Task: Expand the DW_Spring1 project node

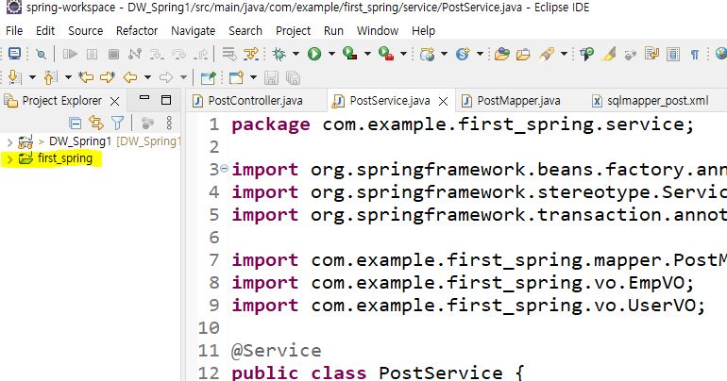Action: tap(9, 141)
